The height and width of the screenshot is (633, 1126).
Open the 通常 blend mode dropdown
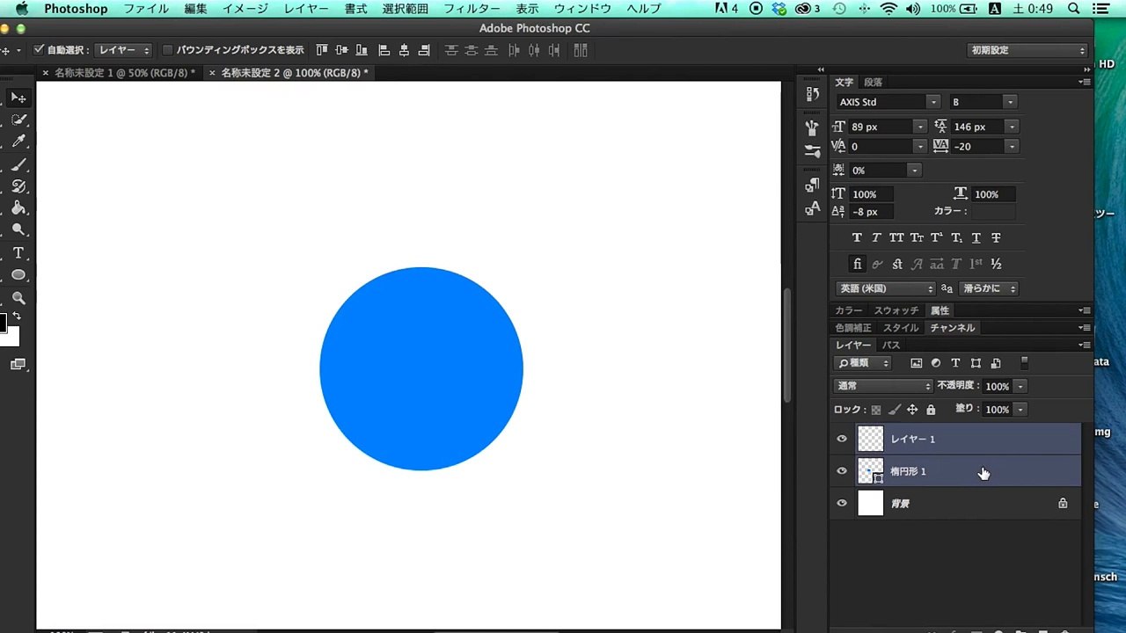883,386
